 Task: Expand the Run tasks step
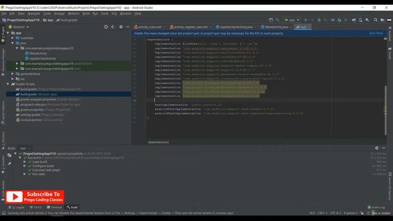(x=25, y=174)
